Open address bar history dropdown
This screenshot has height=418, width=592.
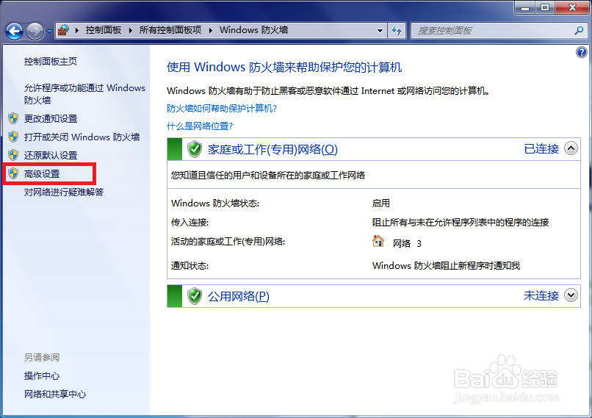pyautogui.click(x=380, y=31)
